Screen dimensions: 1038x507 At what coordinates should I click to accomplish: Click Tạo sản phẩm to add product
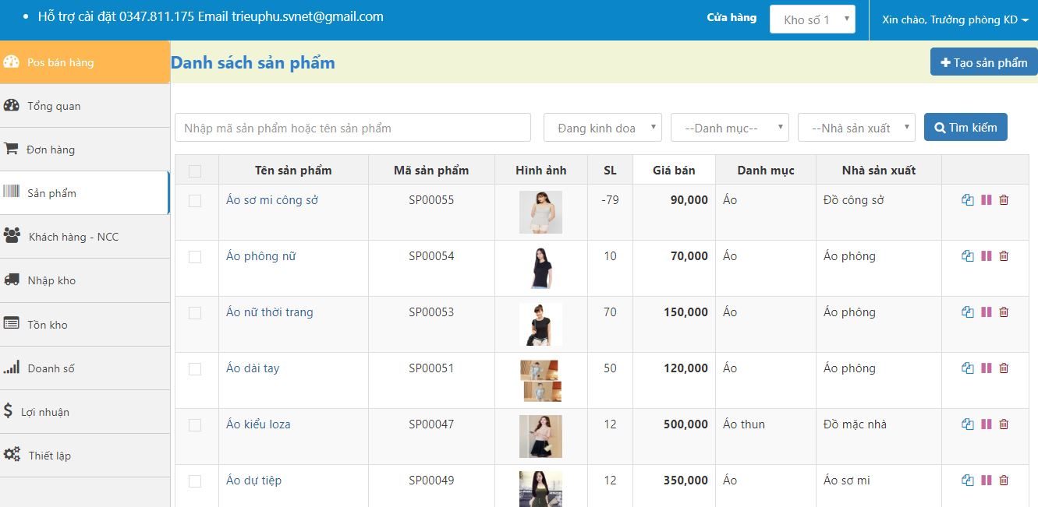(x=983, y=61)
